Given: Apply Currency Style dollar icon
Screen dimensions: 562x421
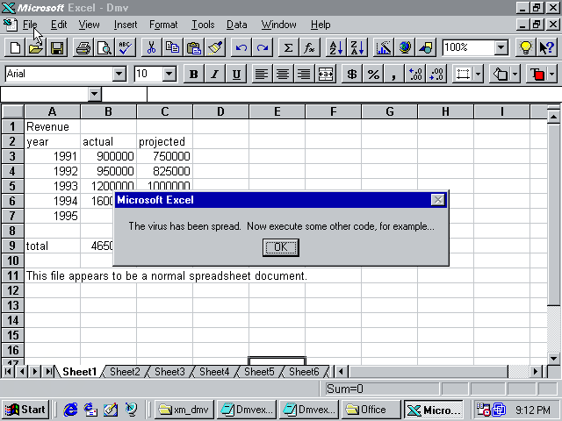Looking at the screenshot, I should click(351, 74).
